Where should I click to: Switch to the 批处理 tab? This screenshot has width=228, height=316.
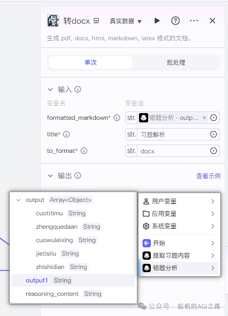click(x=176, y=62)
